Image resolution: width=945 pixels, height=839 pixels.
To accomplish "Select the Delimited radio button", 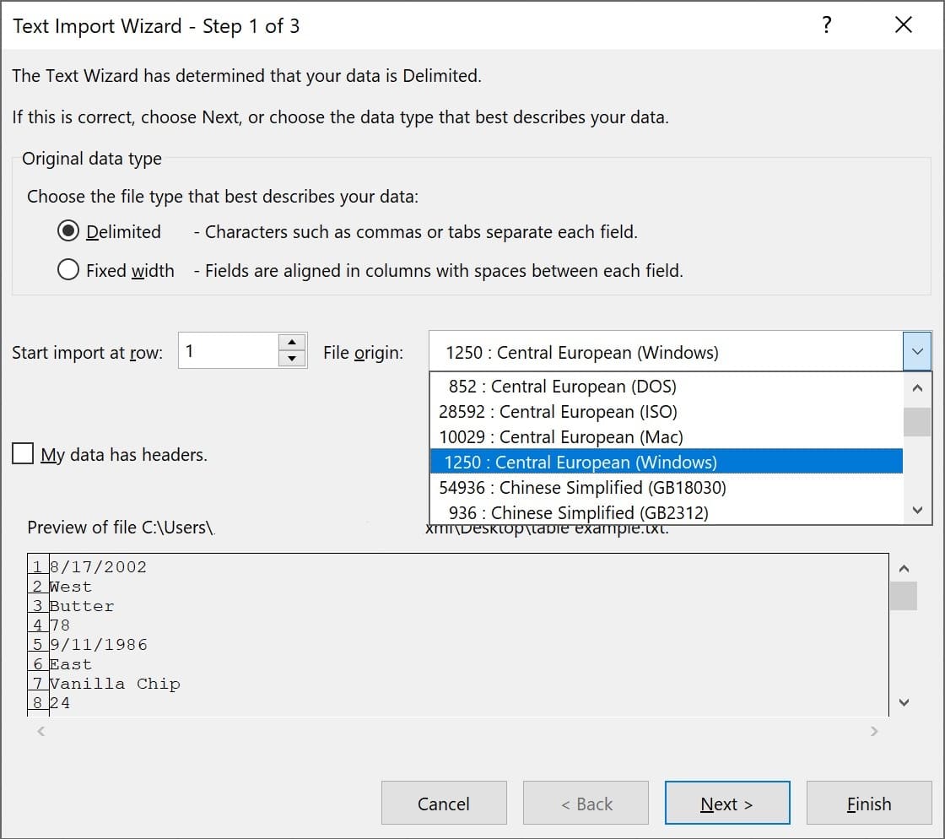I will [68, 231].
